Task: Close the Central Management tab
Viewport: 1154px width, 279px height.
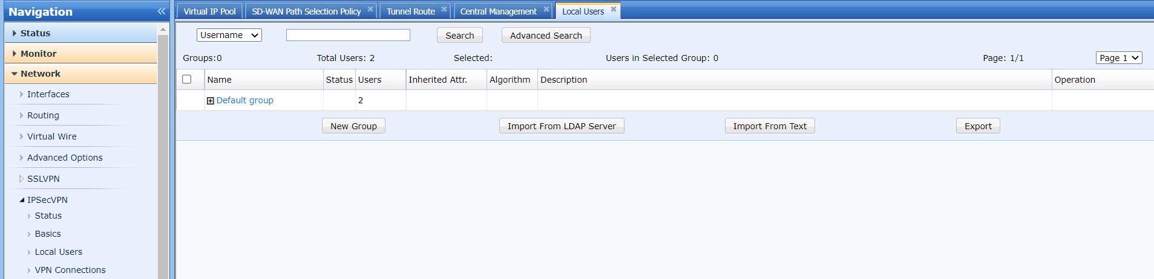Action: [546, 10]
